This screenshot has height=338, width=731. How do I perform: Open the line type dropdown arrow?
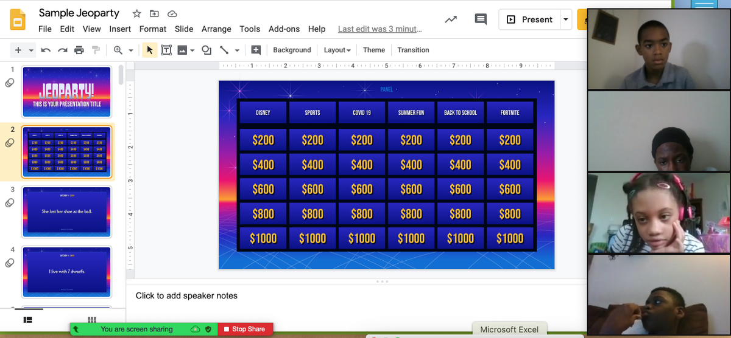click(237, 50)
